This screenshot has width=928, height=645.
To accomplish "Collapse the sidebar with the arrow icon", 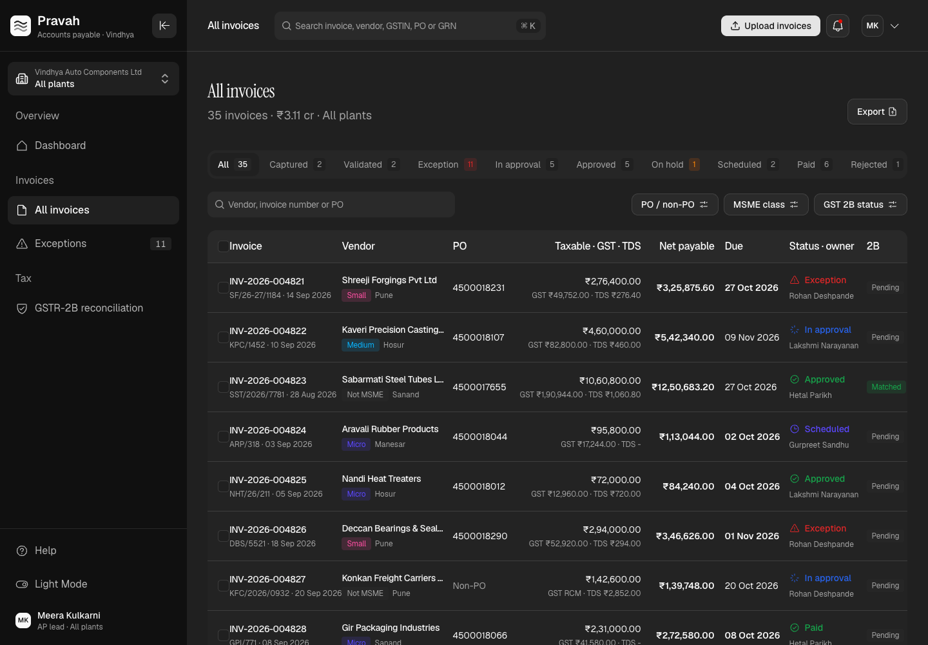I will pyautogui.click(x=164, y=26).
